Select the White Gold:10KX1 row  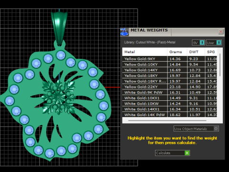tap(170, 98)
